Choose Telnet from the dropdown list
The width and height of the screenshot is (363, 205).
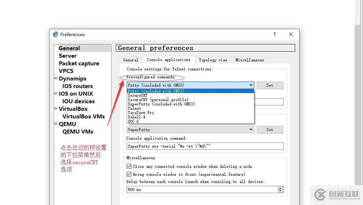coord(190,108)
